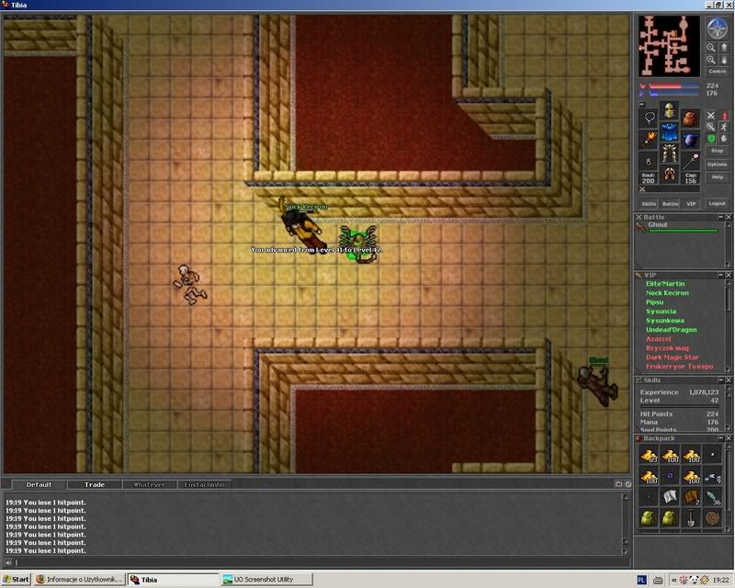Toggle secure mode hand icon
Image resolution: width=735 pixels, height=588 pixels.
pyautogui.click(x=724, y=139)
